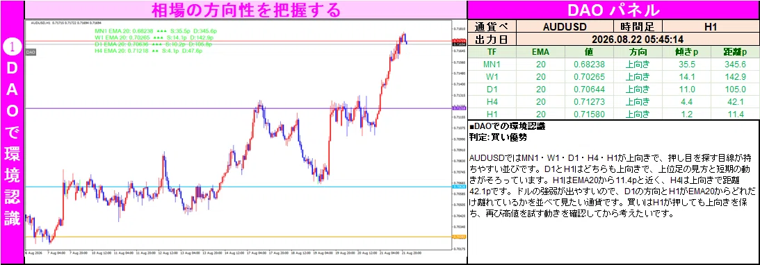The width and height of the screenshot is (760, 265).
Task: Click the EMA column header
Action: click(x=541, y=52)
